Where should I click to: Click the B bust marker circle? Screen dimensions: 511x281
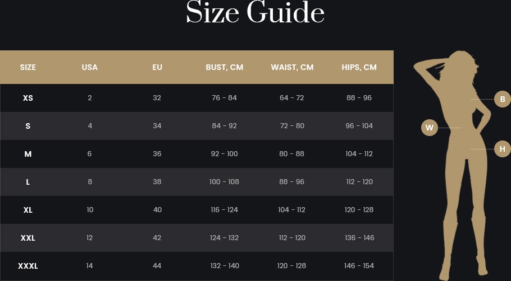[x=503, y=99]
